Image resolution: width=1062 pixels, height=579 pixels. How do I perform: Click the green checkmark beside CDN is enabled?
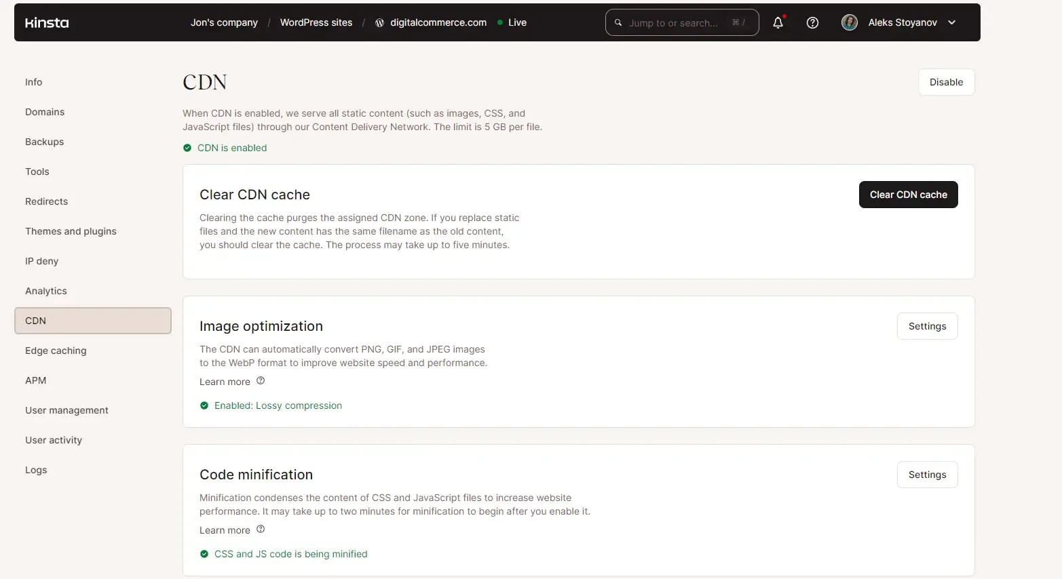coord(187,147)
